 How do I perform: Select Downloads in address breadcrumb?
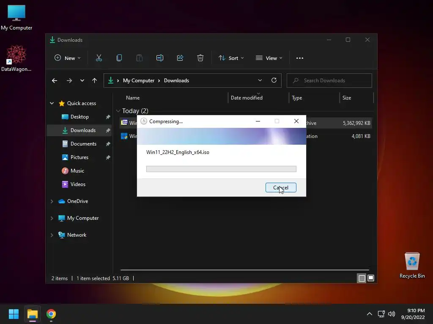pos(176,81)
